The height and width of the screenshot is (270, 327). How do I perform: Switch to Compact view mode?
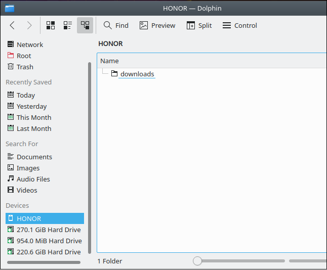(68, 25)
